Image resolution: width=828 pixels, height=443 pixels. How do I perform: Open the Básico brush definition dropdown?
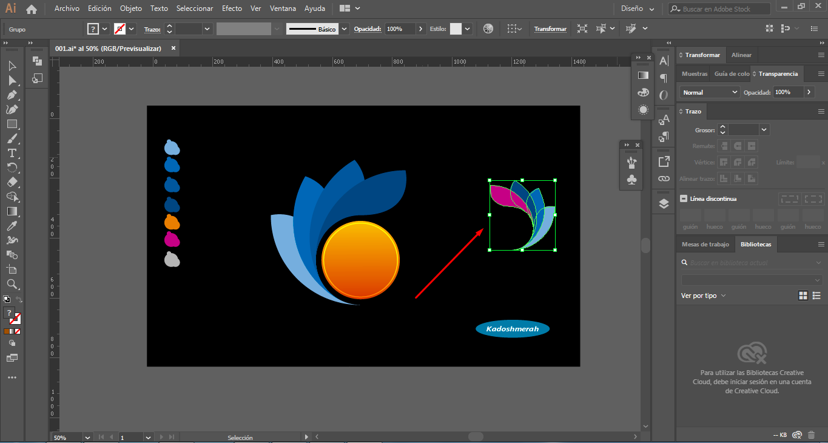(x=345, y=29)
